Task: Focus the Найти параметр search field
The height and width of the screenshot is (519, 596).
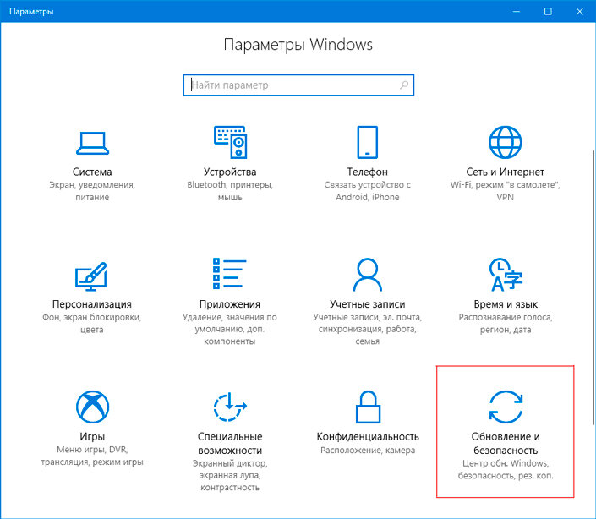Action: (298, 85)
